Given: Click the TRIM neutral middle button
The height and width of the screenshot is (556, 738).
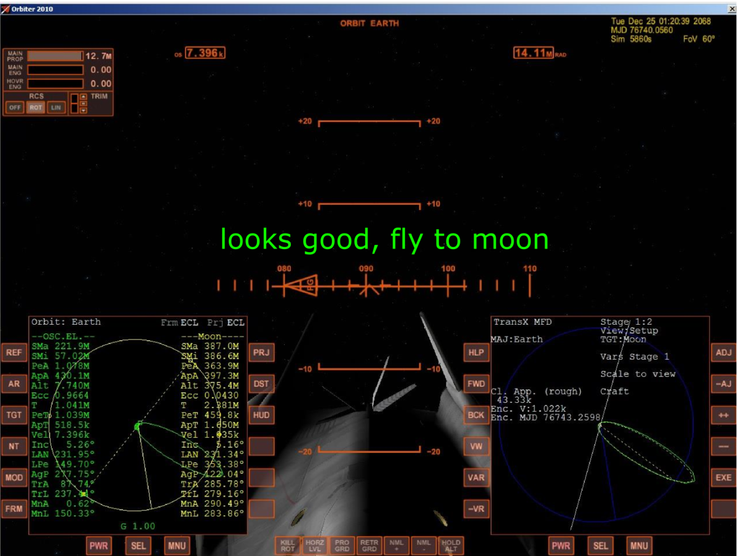Looking at the screenshot, I should click(x=84, y=103).
